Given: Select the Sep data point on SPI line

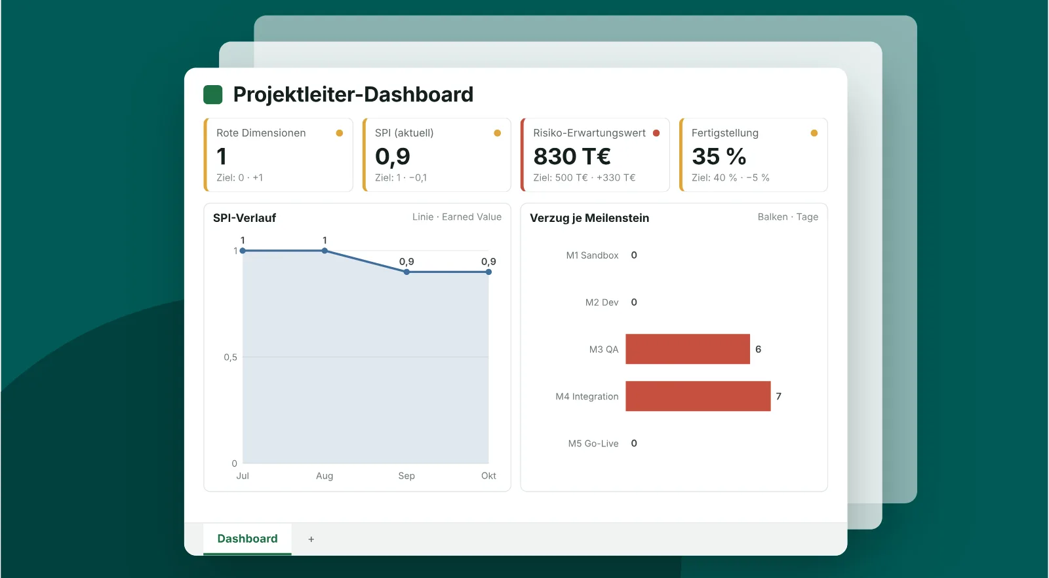Looking at the screenshot, I should click(x=406, y=272).
